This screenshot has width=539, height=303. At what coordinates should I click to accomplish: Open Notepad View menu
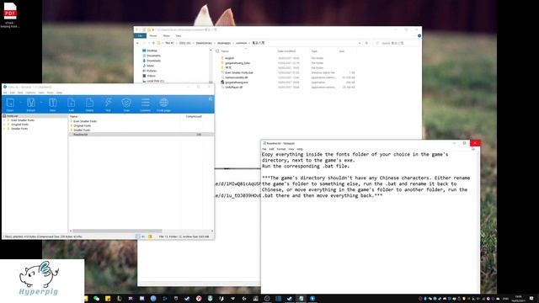coord(291,149)
